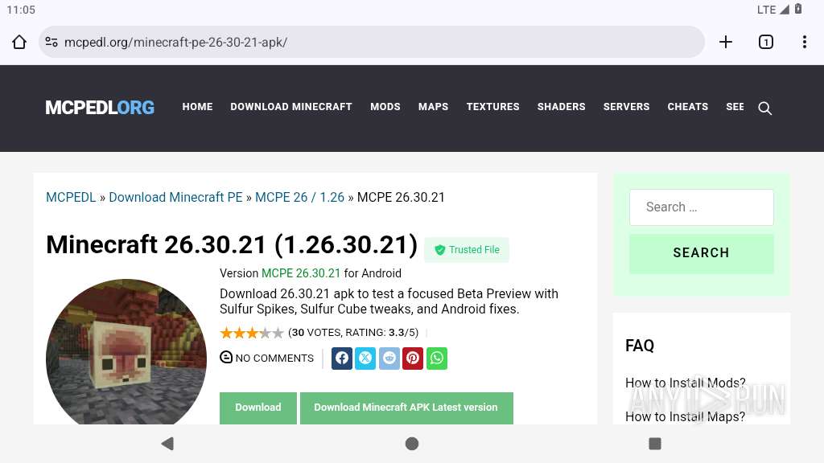The height and width of the screenshot is (463, 824).
Task: Click the green Download button
Action: 258,408
